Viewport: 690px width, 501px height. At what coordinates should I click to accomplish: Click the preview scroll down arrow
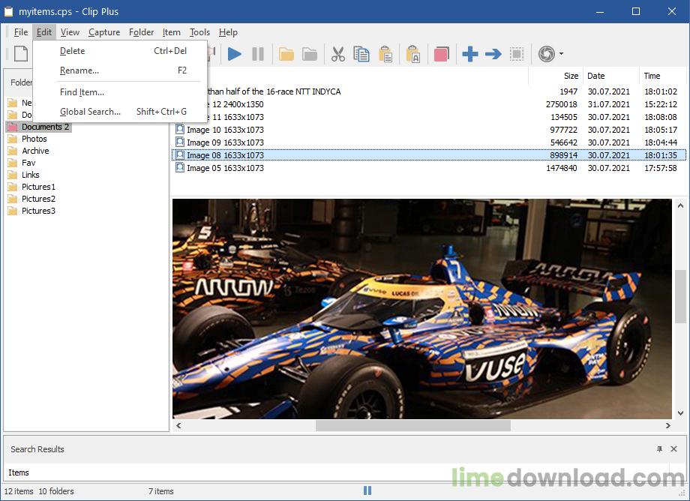click(680, 413)
